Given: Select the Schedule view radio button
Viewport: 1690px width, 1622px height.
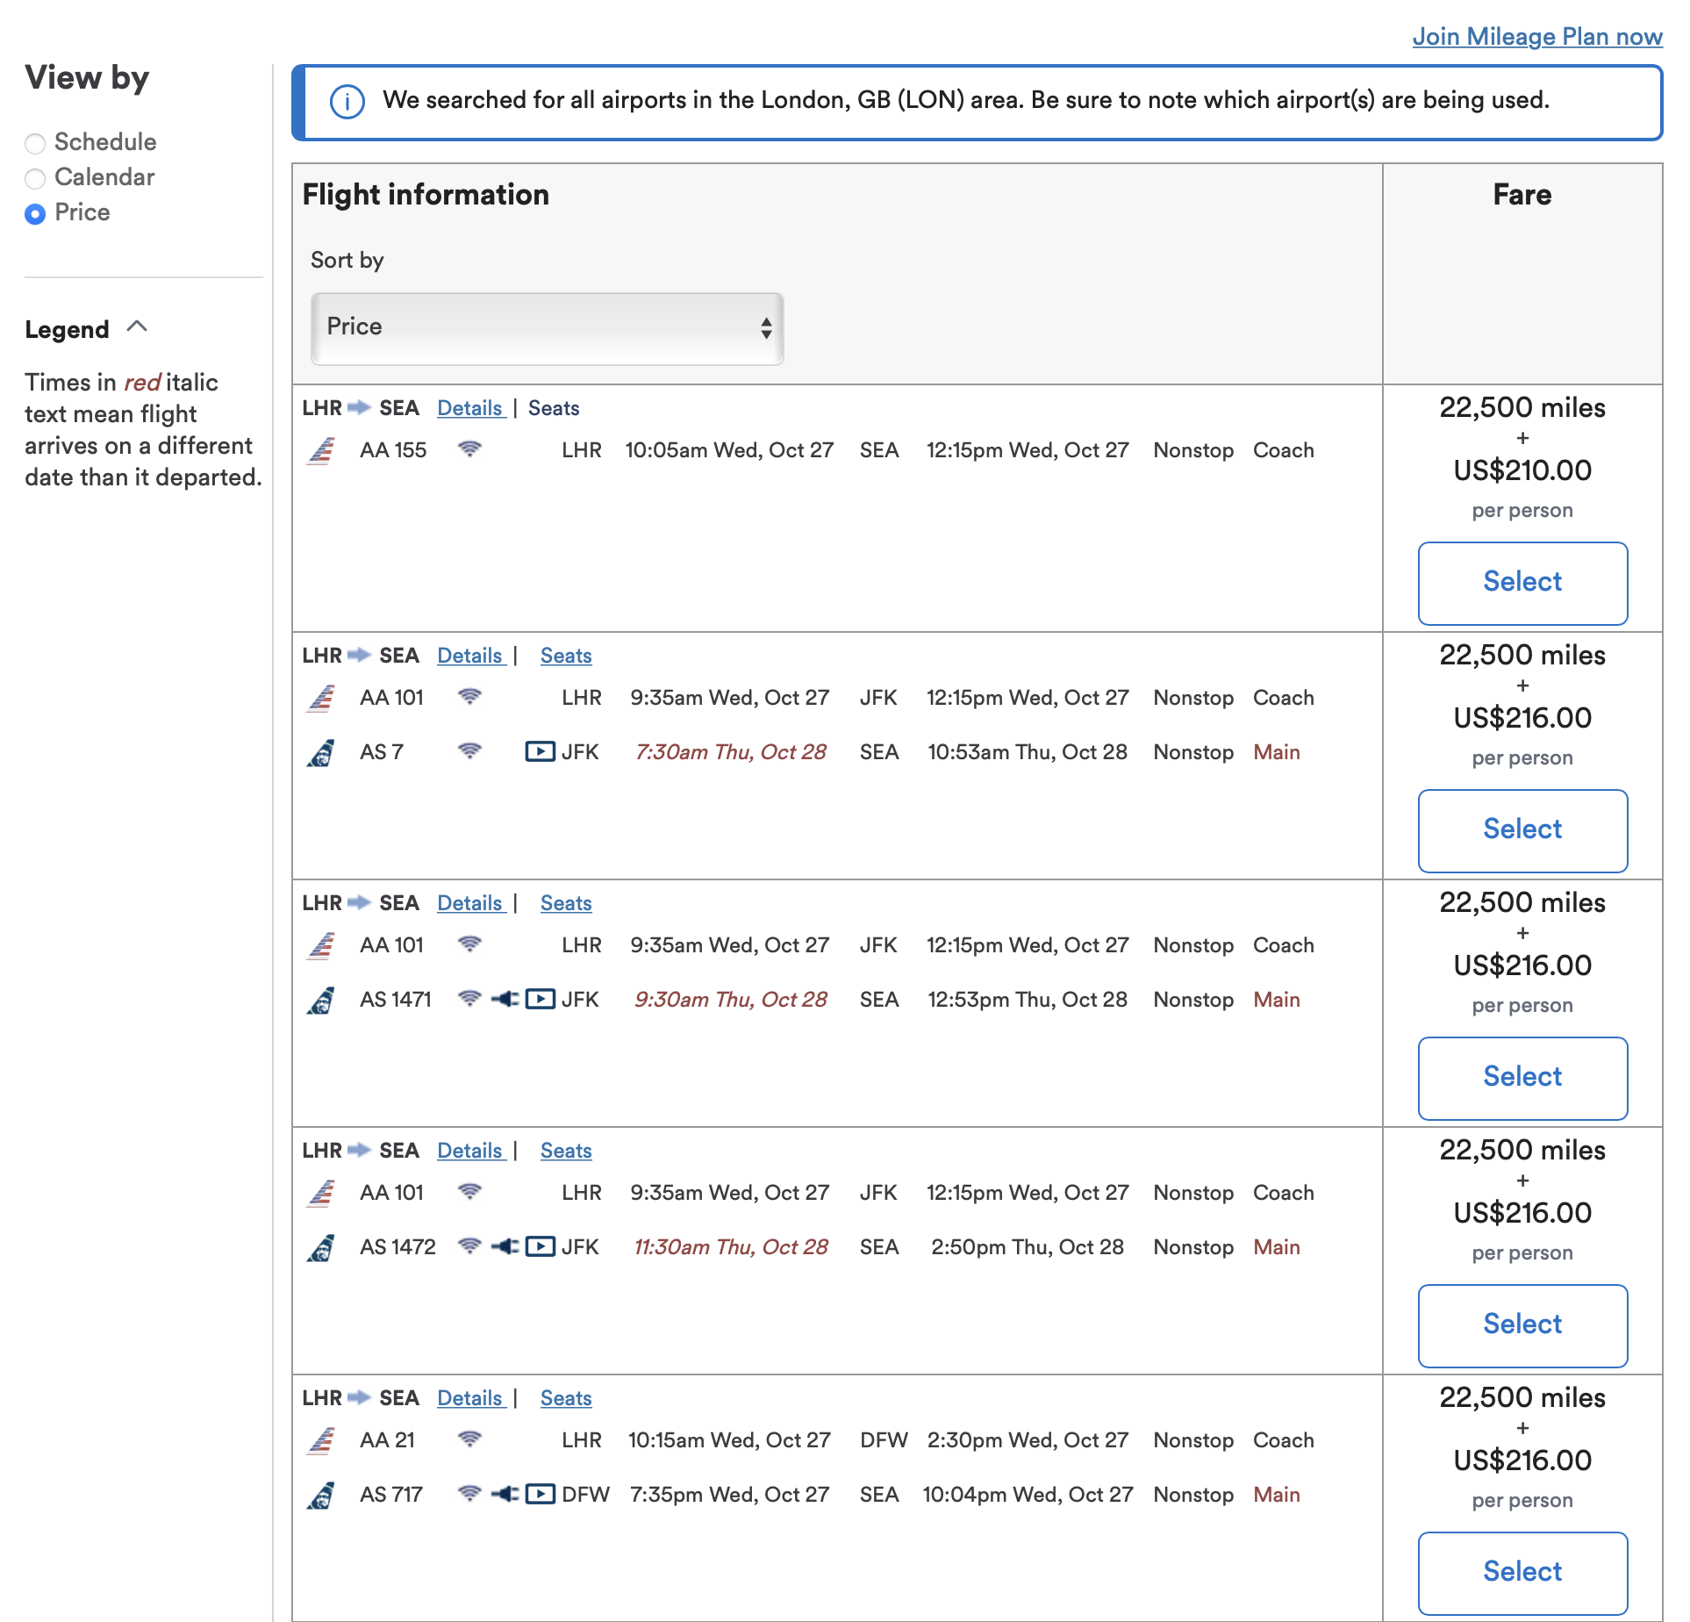Looking at the screenshot, I should pyautogui.click(x=35, y=143).
